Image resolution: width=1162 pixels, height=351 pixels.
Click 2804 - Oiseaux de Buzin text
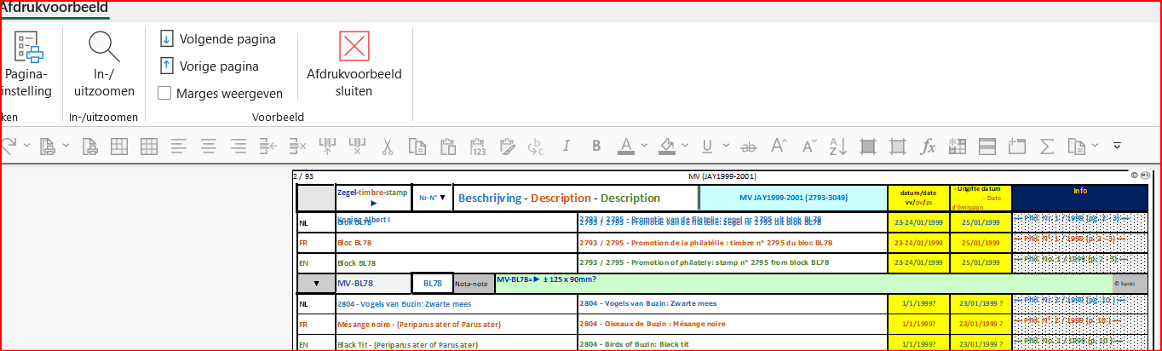point(653,324)
